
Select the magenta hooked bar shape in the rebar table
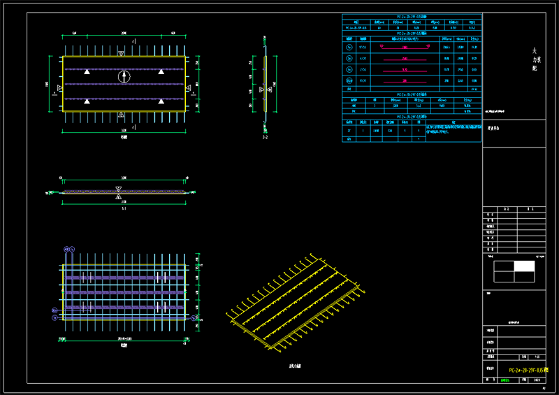(405, 46)
